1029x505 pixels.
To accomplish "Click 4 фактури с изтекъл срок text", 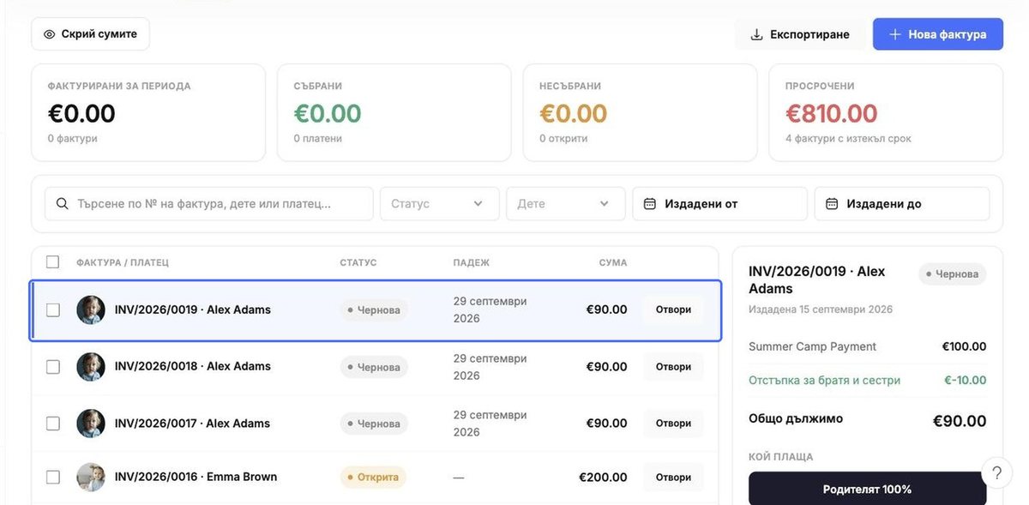I will (x=849, y=138).
